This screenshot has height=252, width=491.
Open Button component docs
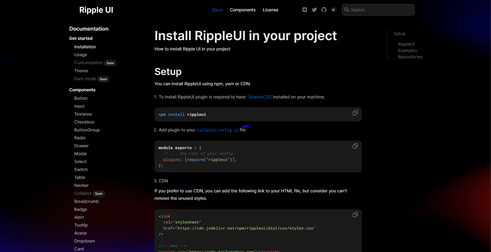point(81,98)
